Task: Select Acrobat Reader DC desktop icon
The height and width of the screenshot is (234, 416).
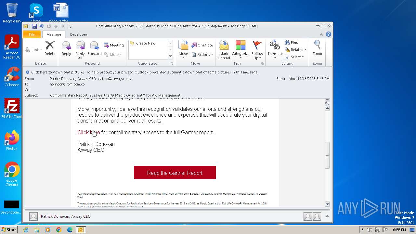Action: click(x=12, y=47)
